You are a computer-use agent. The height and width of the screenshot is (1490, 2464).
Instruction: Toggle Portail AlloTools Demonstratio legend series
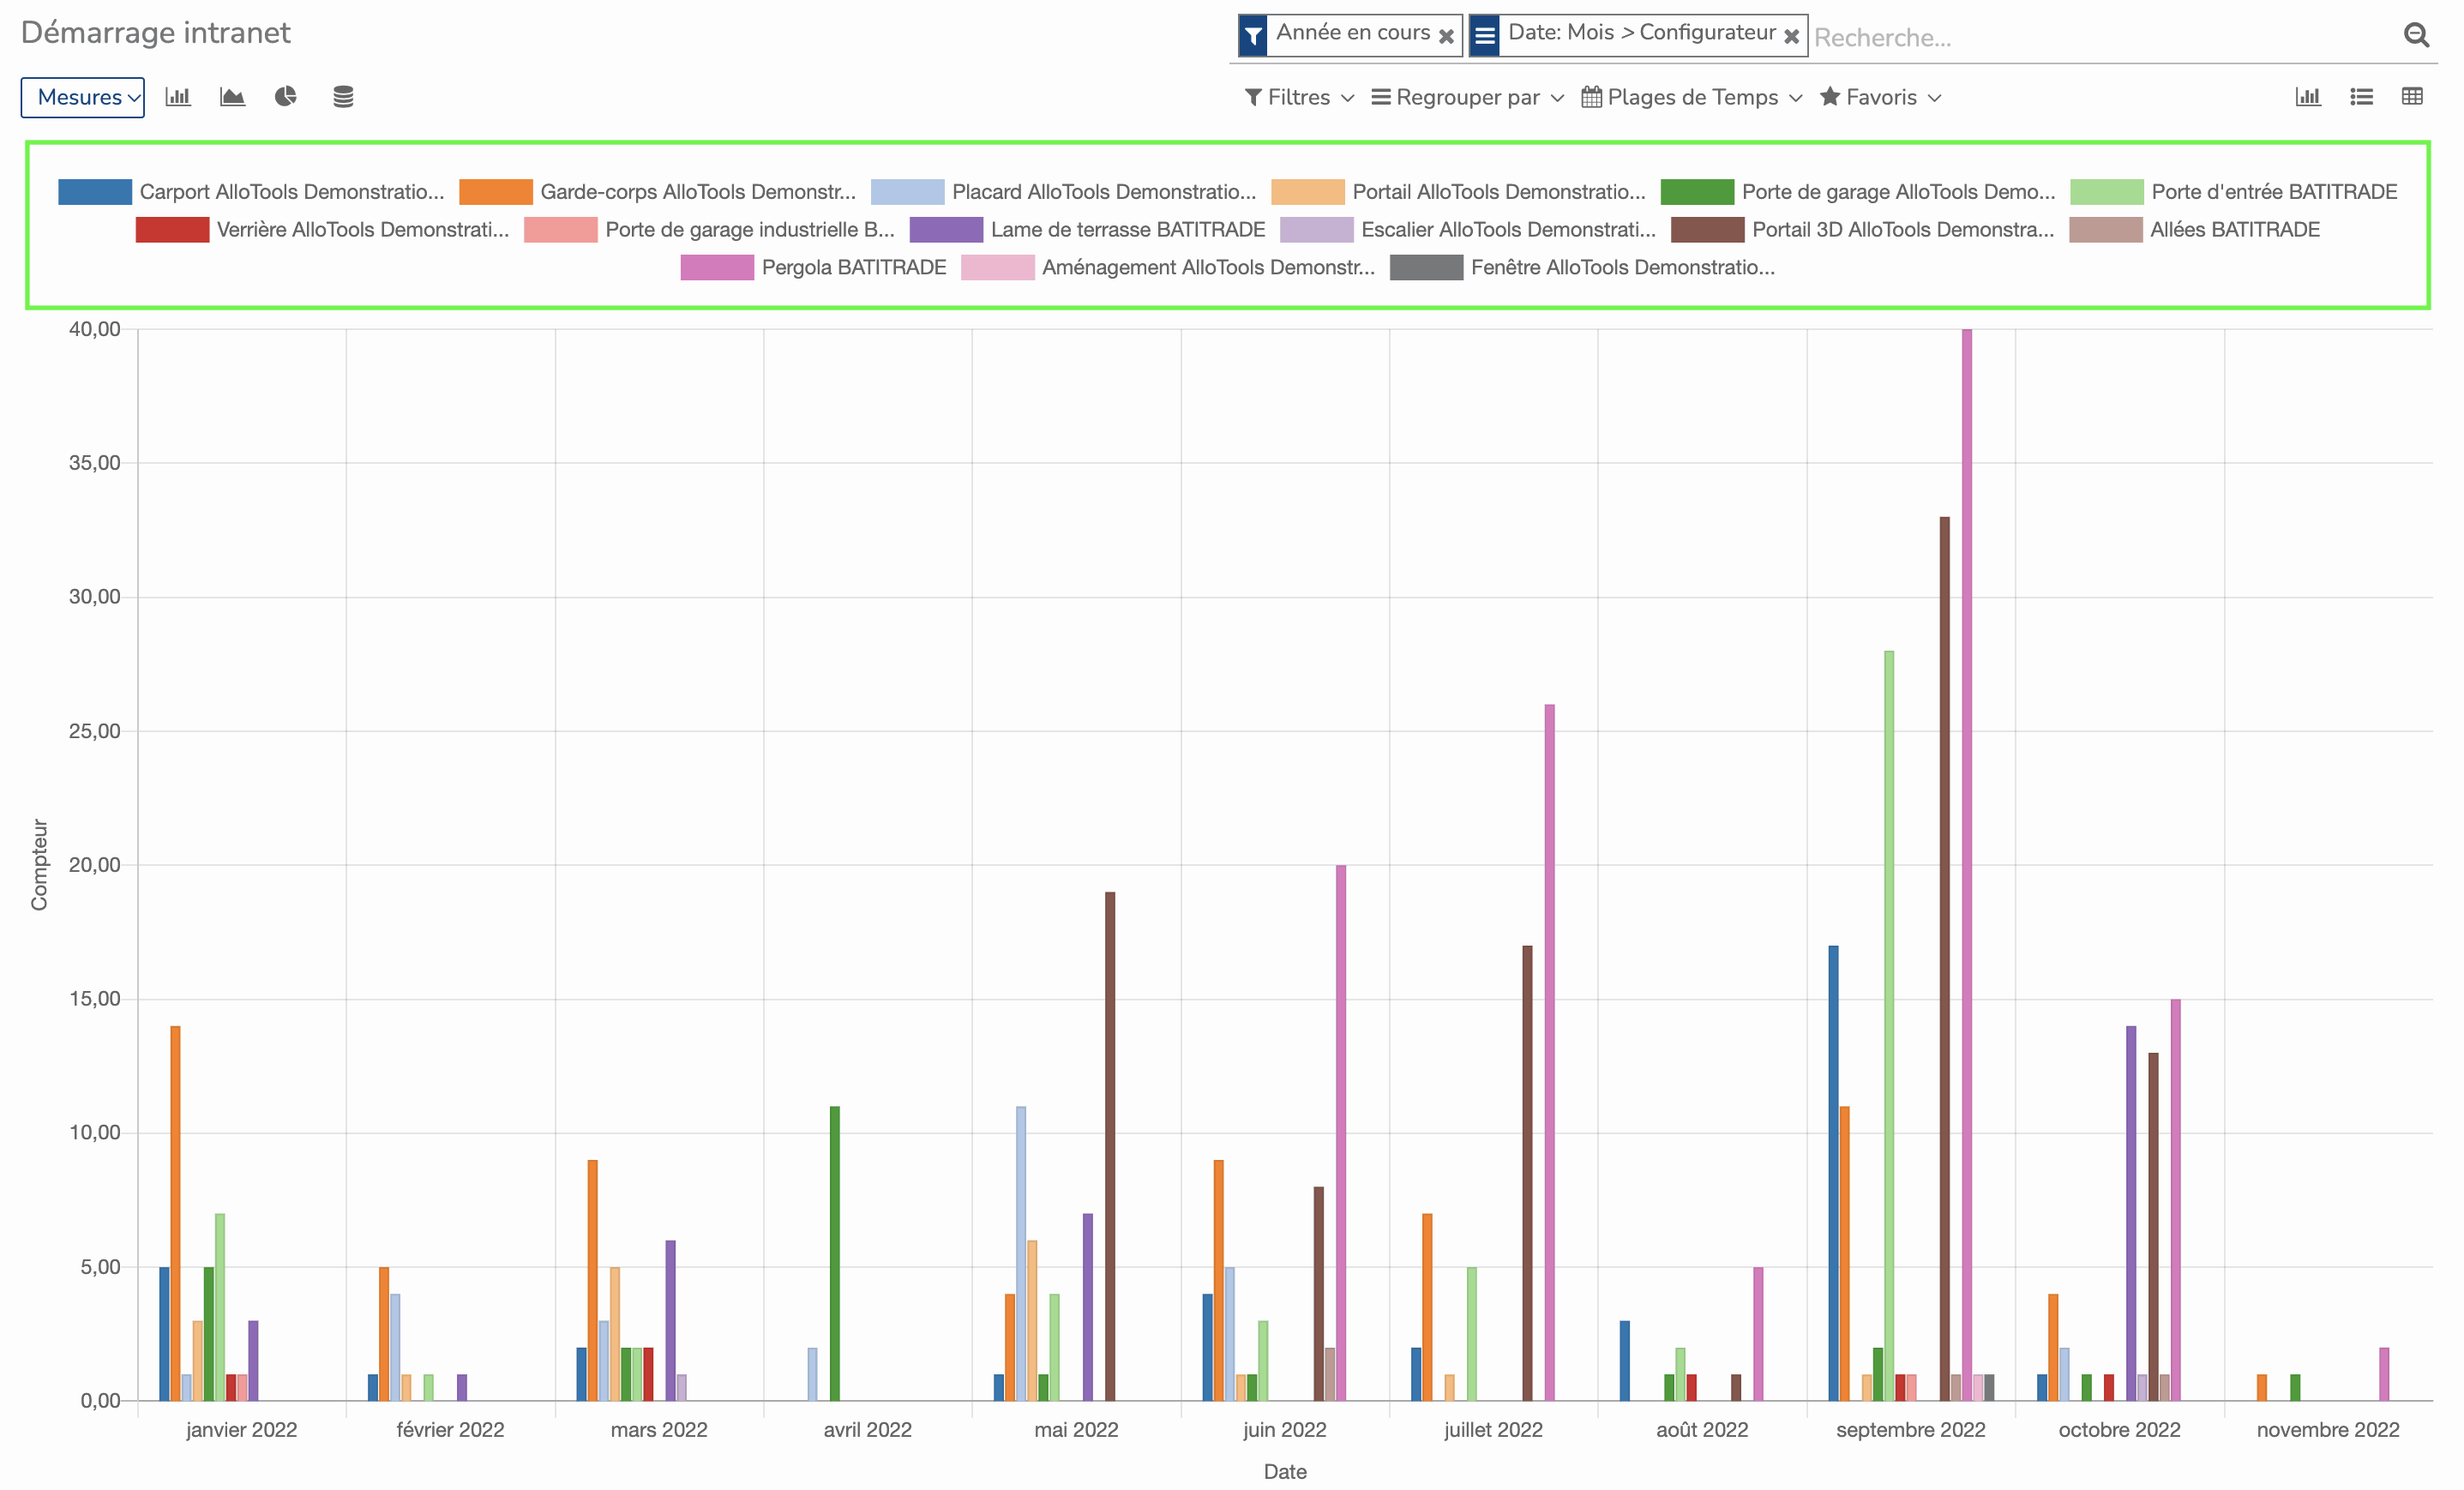(x=1458, y=192)
